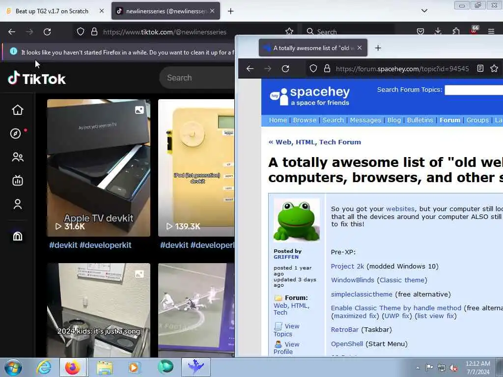Open the Profile icon in TikTok sidebar
Image resolution: width=503 pixels, height=377 pixels.
[18, 204]
